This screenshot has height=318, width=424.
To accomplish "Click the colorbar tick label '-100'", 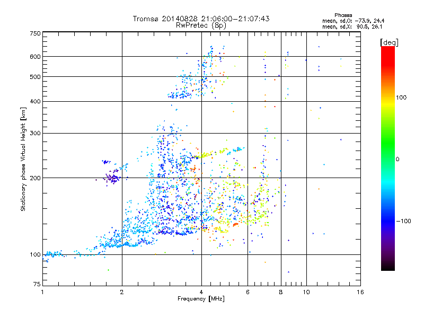I will [x=404, y=221].
